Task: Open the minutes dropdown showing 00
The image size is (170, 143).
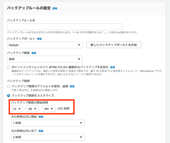Action: coord(33,109)
